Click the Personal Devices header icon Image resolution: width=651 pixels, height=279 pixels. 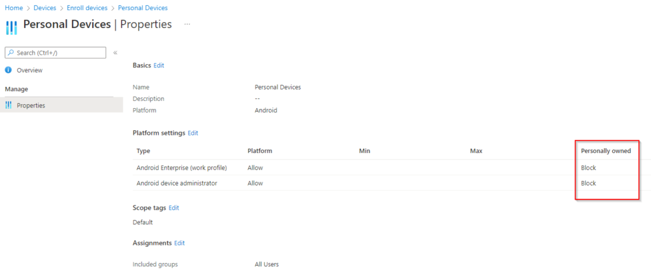tap(11, 27)
